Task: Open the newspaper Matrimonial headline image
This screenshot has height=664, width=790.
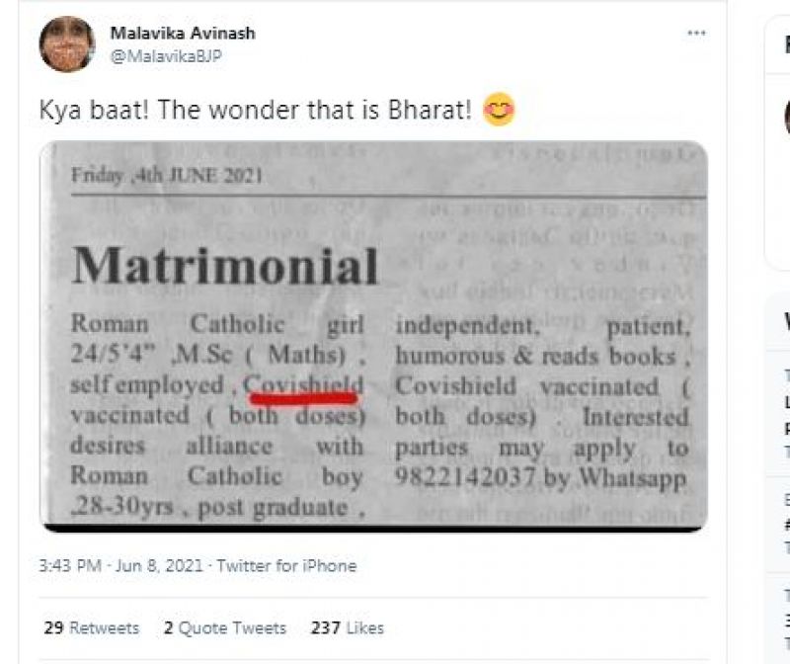Action: (225, 265)
